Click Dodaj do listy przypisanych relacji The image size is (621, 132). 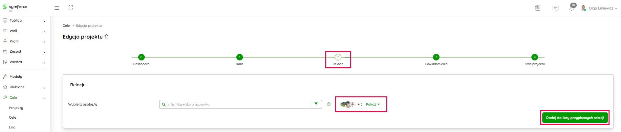pos(575,118)
